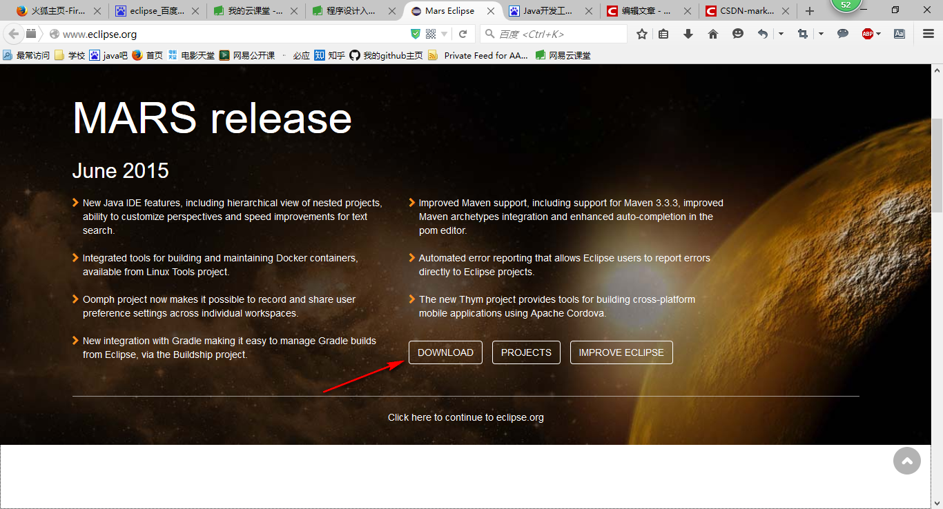Viewport: 943px width, 509px height.
Task: Switch to the 编辑文章 tab
Action: [650, 11]
